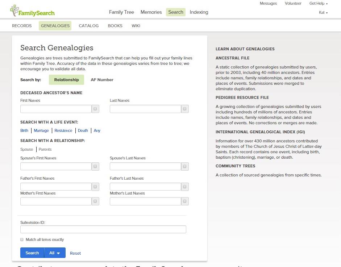Open the Kat account menu
The height and width of the screenshot is (267, 341).
[323, 12]
